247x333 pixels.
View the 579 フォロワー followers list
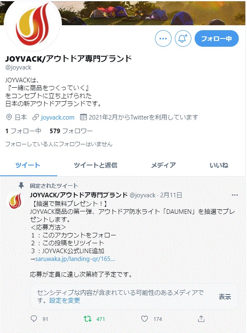pos(71,131)
